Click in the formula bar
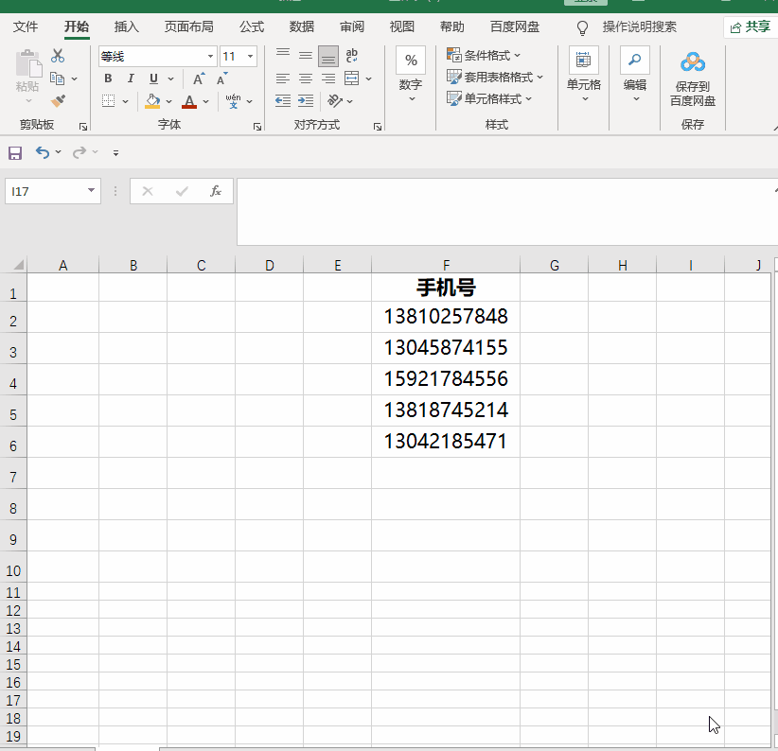 coord(506,212)
